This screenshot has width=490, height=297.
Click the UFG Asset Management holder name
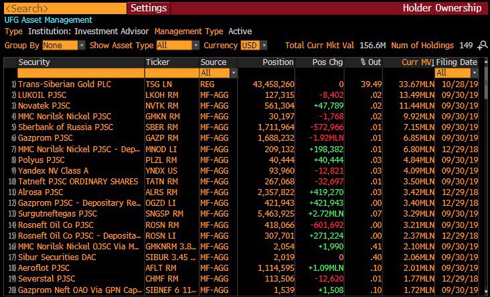(48, 20)
